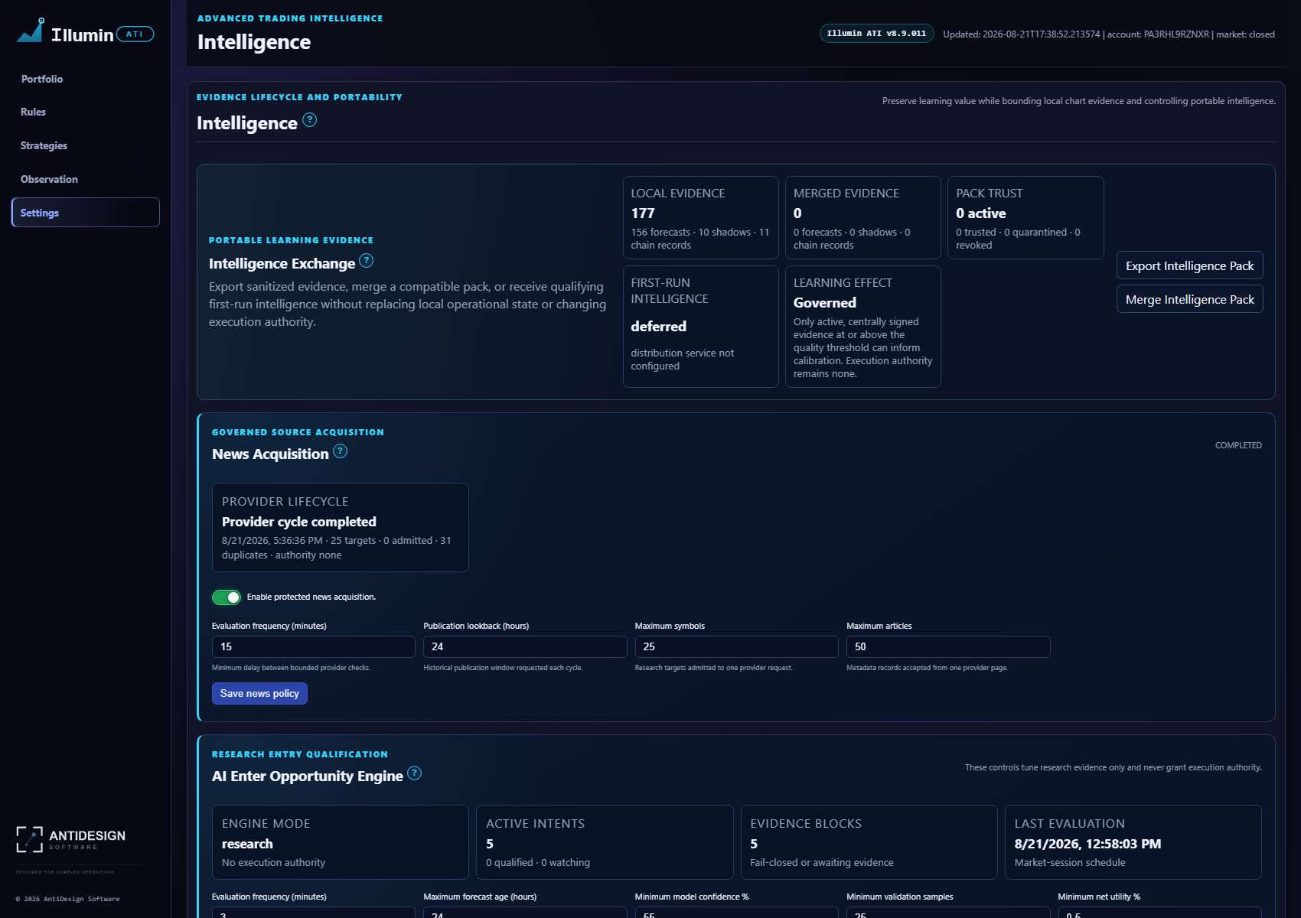Click the Illumin ATI v8.9.011 version badge
The width and height of the screenshot is (1301, 918).
click(877, 34)
